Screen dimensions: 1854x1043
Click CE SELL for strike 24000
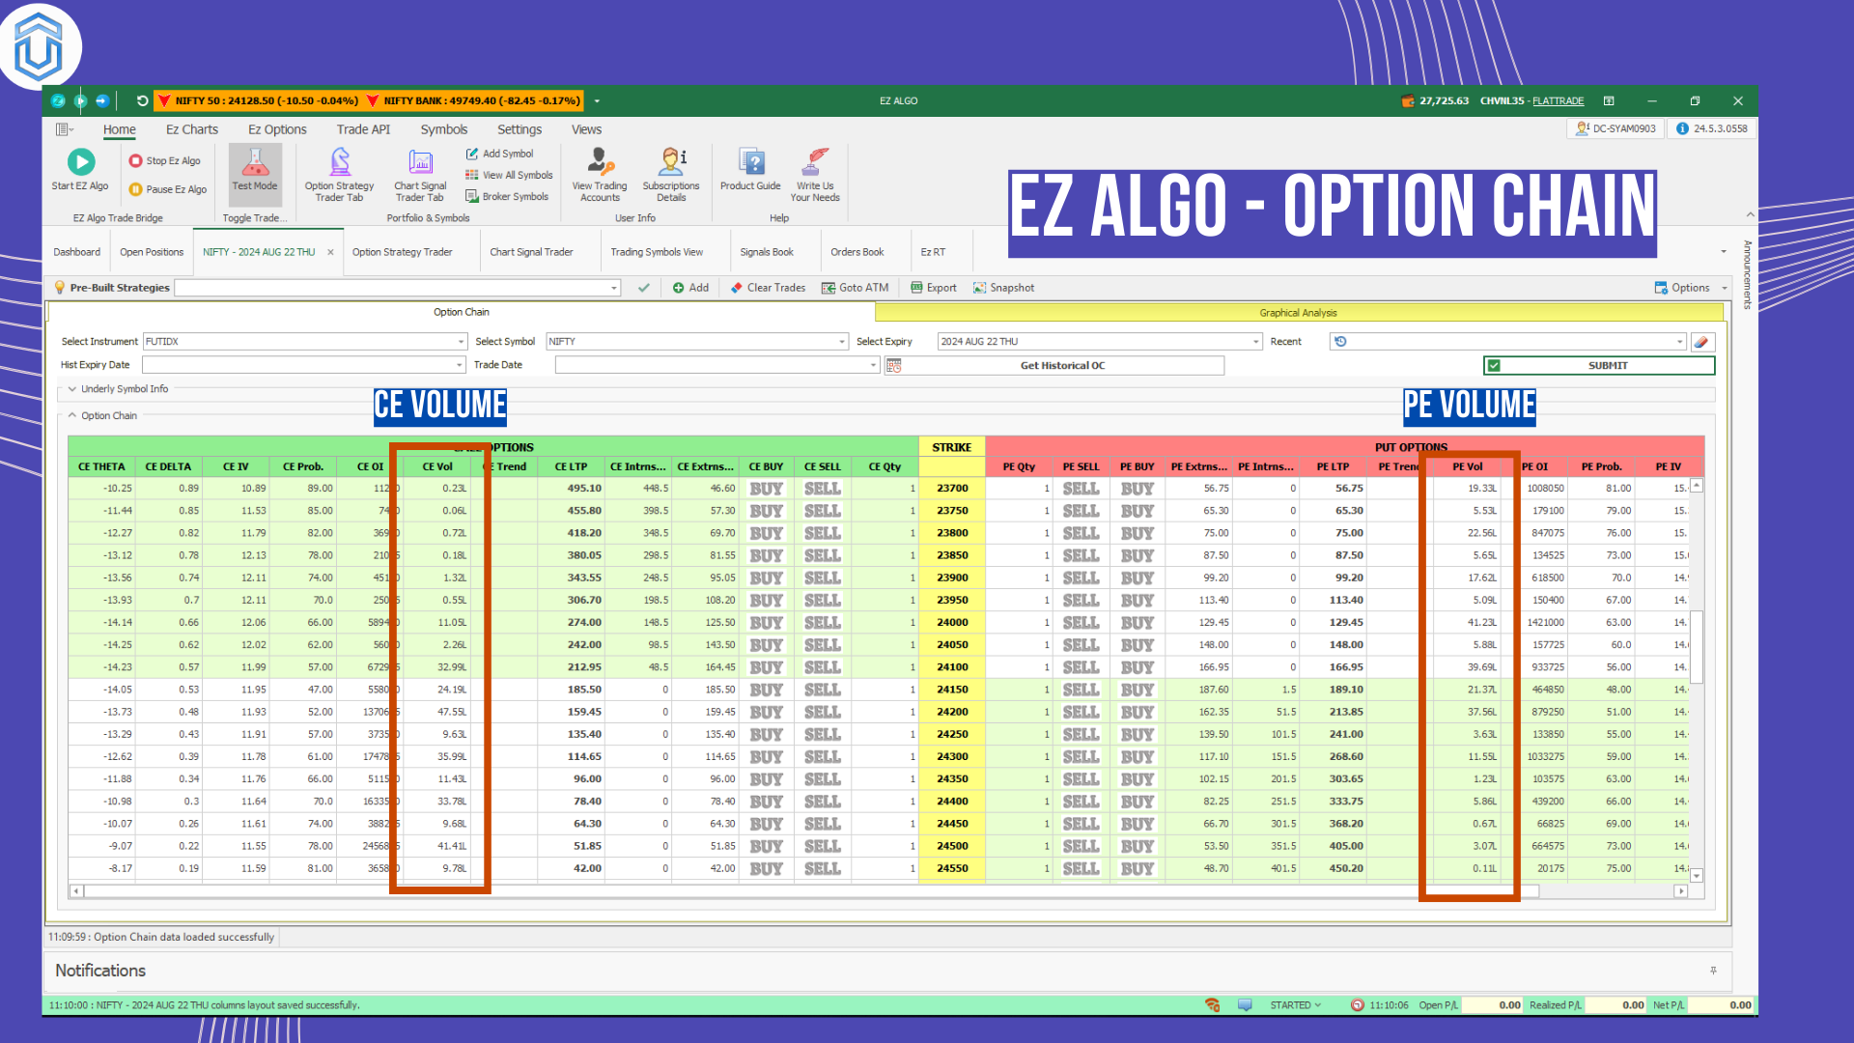[823, 623]
